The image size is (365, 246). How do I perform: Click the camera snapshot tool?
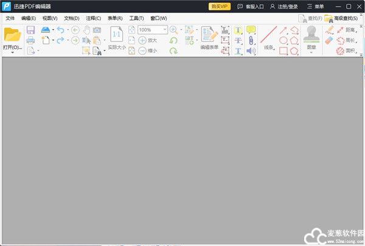(x=97, y=29)
